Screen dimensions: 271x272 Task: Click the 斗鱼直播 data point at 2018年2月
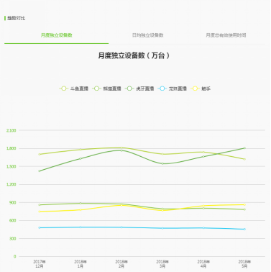point(121,148)
